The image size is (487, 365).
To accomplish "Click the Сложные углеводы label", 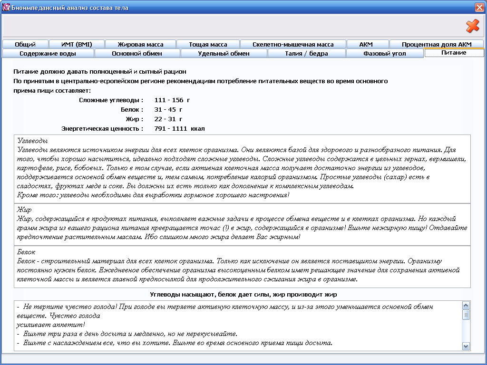I will click(x=111, y=100).
